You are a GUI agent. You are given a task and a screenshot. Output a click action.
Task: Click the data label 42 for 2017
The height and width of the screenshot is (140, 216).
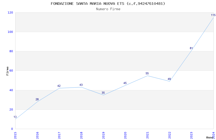click(x=59, y=86)
